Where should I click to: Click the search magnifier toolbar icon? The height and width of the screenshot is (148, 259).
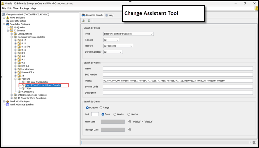pyautogui.click(x=83, y=21)
